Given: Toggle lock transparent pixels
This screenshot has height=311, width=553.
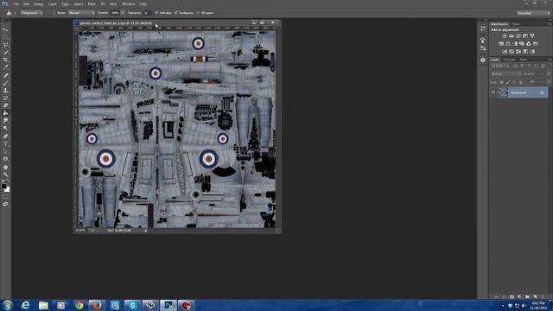Looking at the screenshot, I should point(501,82).
